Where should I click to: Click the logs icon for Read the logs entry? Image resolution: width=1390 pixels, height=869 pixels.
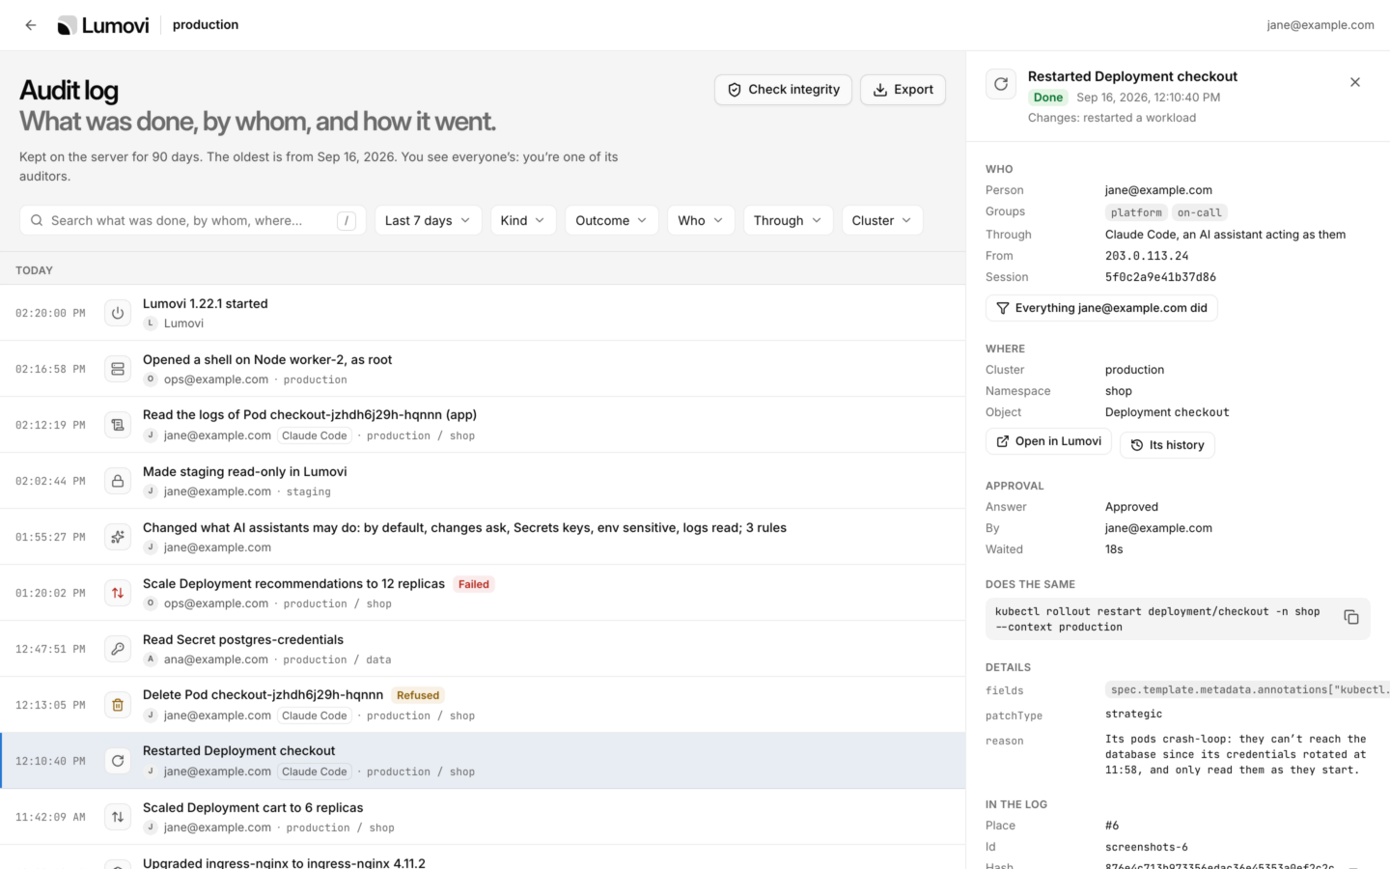coord(118,425)
